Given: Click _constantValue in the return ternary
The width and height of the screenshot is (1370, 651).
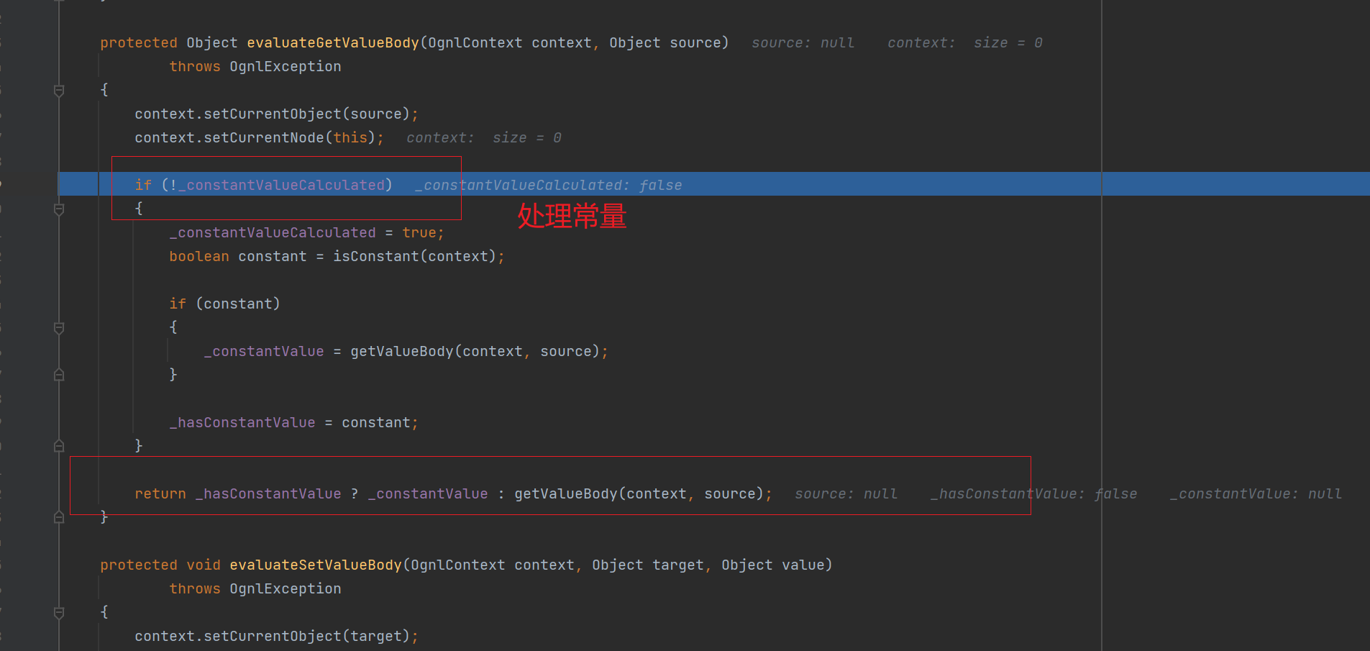Looking at the screenshot, I should [428, 494].
